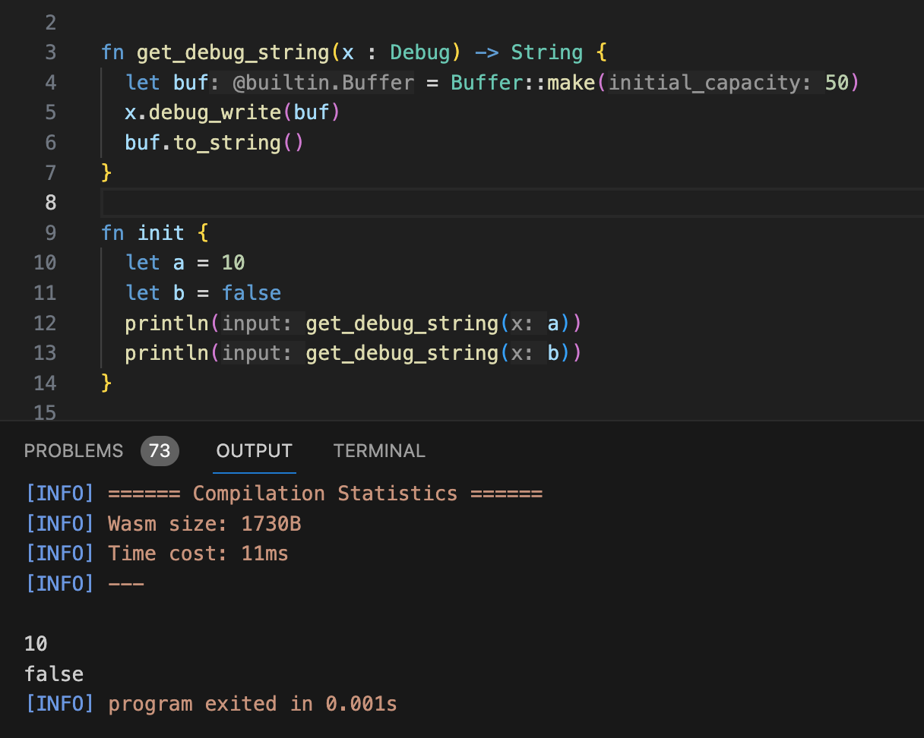
Task: Select the OUTPUT panel tab
Action: pos(254,451)
